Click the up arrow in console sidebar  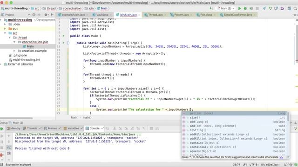[9, 136]
